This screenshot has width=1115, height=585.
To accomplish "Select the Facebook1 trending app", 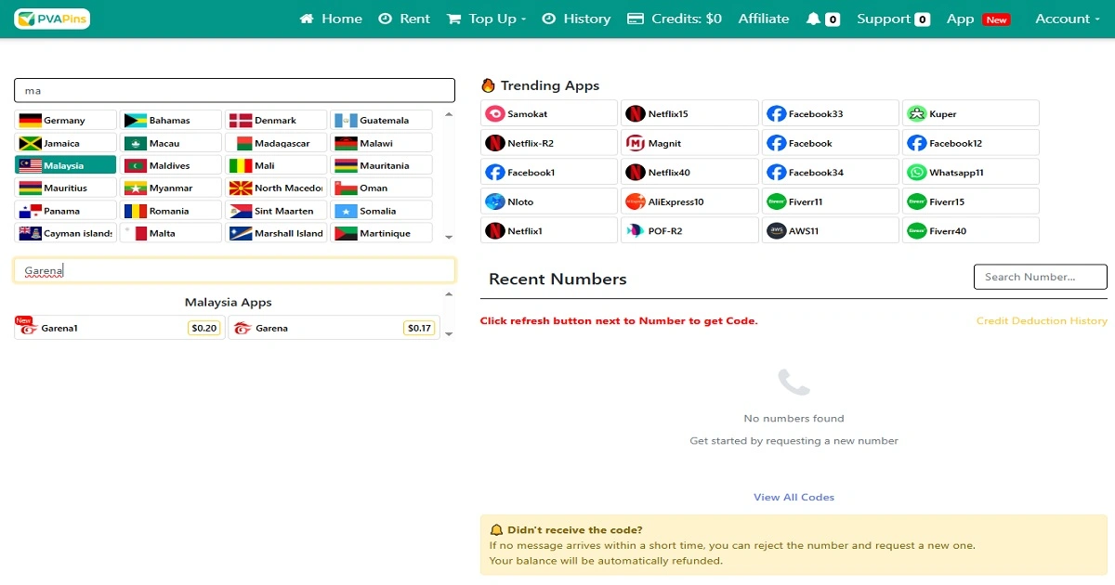I will tap(549, 172).
